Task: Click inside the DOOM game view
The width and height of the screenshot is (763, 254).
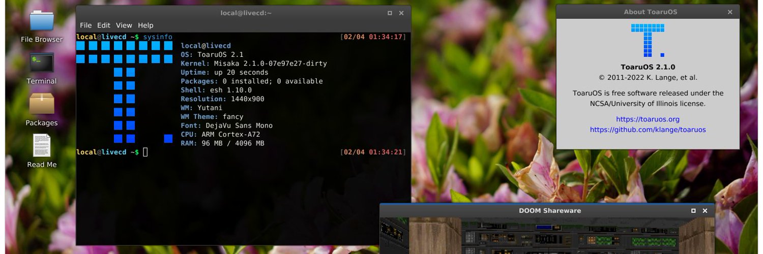Action: coord(547,236)
